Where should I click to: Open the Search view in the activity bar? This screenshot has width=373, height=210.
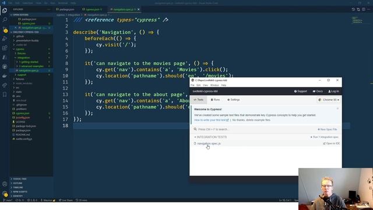(5, 19)
